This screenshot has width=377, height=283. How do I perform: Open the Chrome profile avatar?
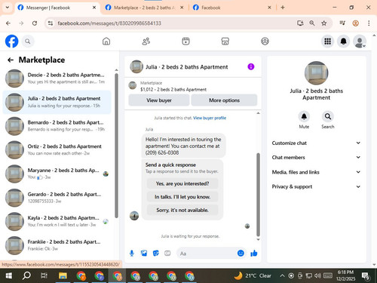tap(355, 23)
